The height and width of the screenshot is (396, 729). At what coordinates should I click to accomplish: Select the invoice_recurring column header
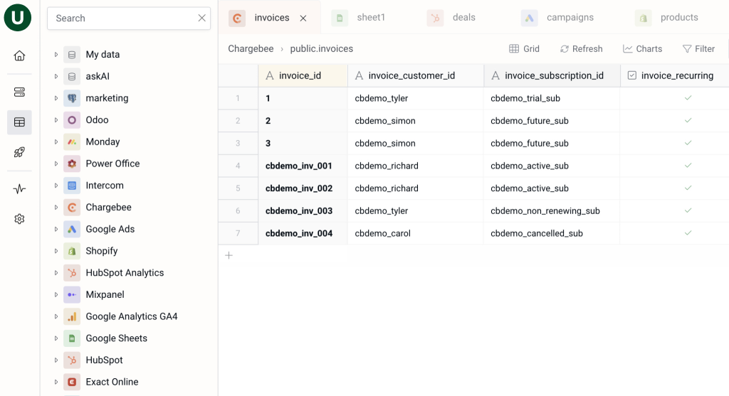pos(675,75)
